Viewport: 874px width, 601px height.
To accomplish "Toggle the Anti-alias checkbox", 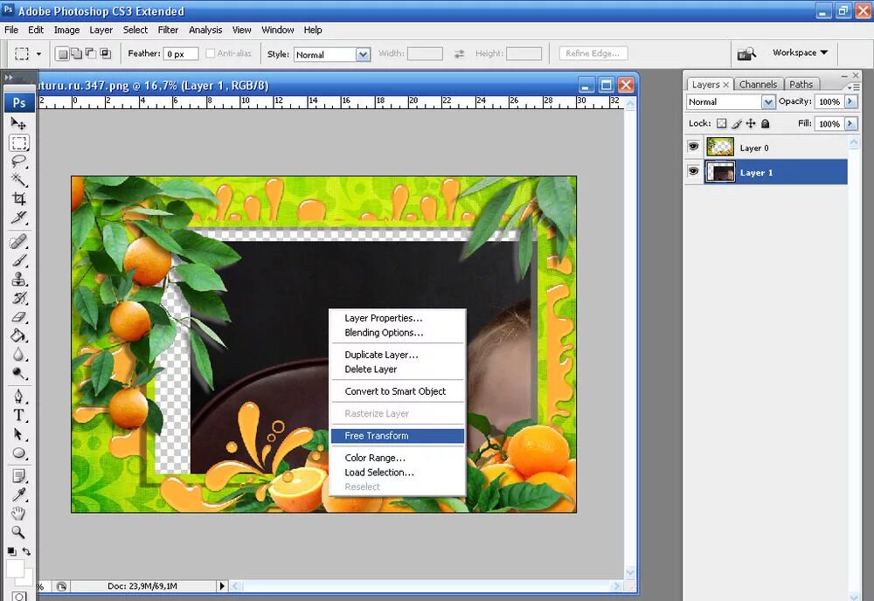I will point(210,53).
